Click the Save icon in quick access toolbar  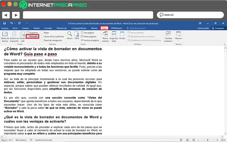pos(5,23)
